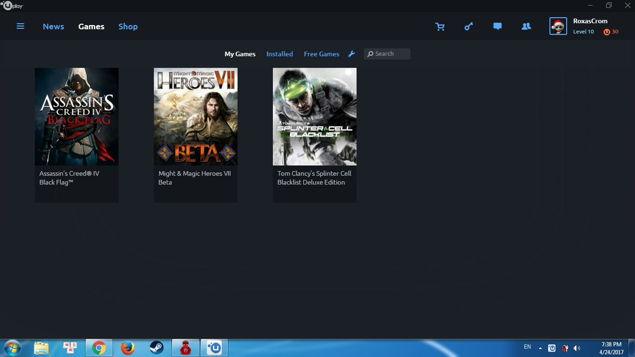Restore down the Uplay window
635x357 pixels.
tap(609, 6)
